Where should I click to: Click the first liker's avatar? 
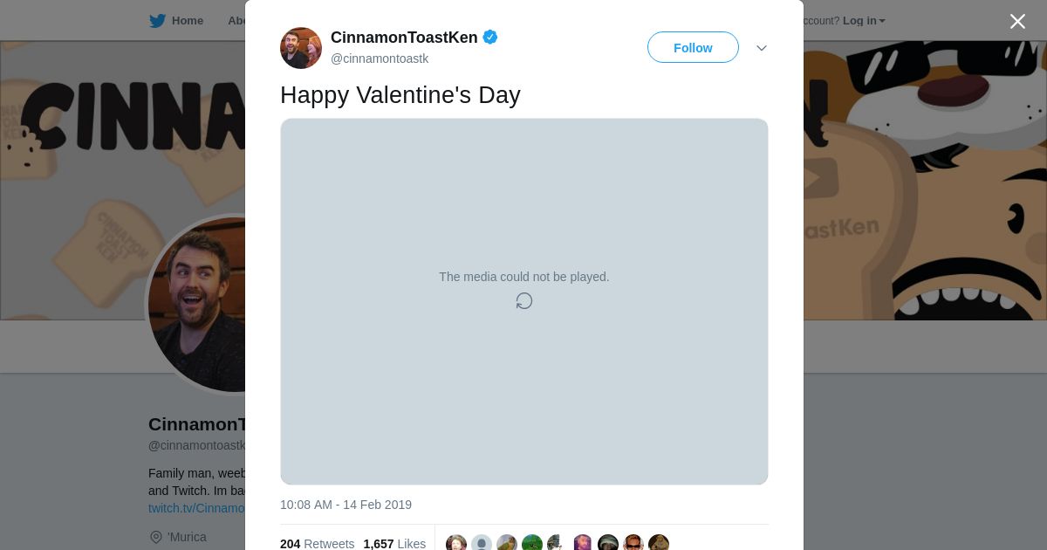456,543
